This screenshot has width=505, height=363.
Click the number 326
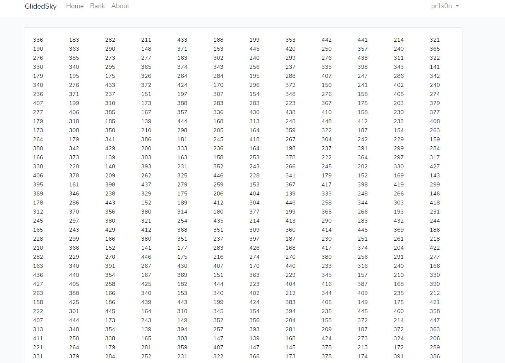[x=146, y=76]
